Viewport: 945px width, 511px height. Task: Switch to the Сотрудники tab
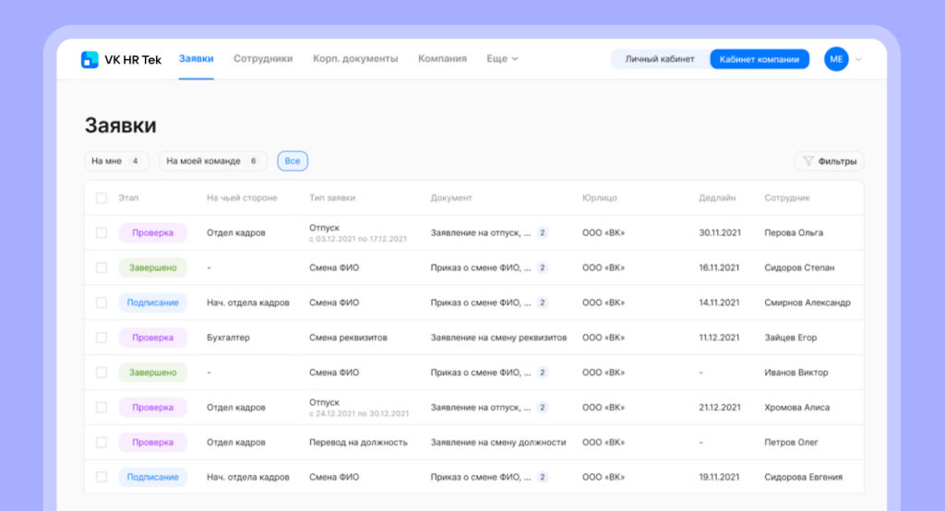point(263,59)
